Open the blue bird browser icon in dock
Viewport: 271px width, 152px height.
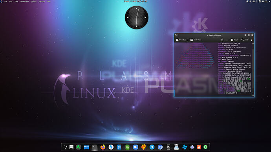point(111,147)
